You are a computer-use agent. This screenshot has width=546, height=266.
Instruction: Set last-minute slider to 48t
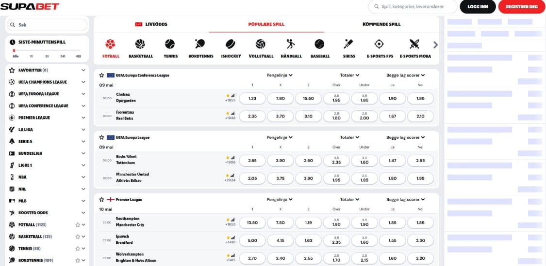click(x=79, y=56)
